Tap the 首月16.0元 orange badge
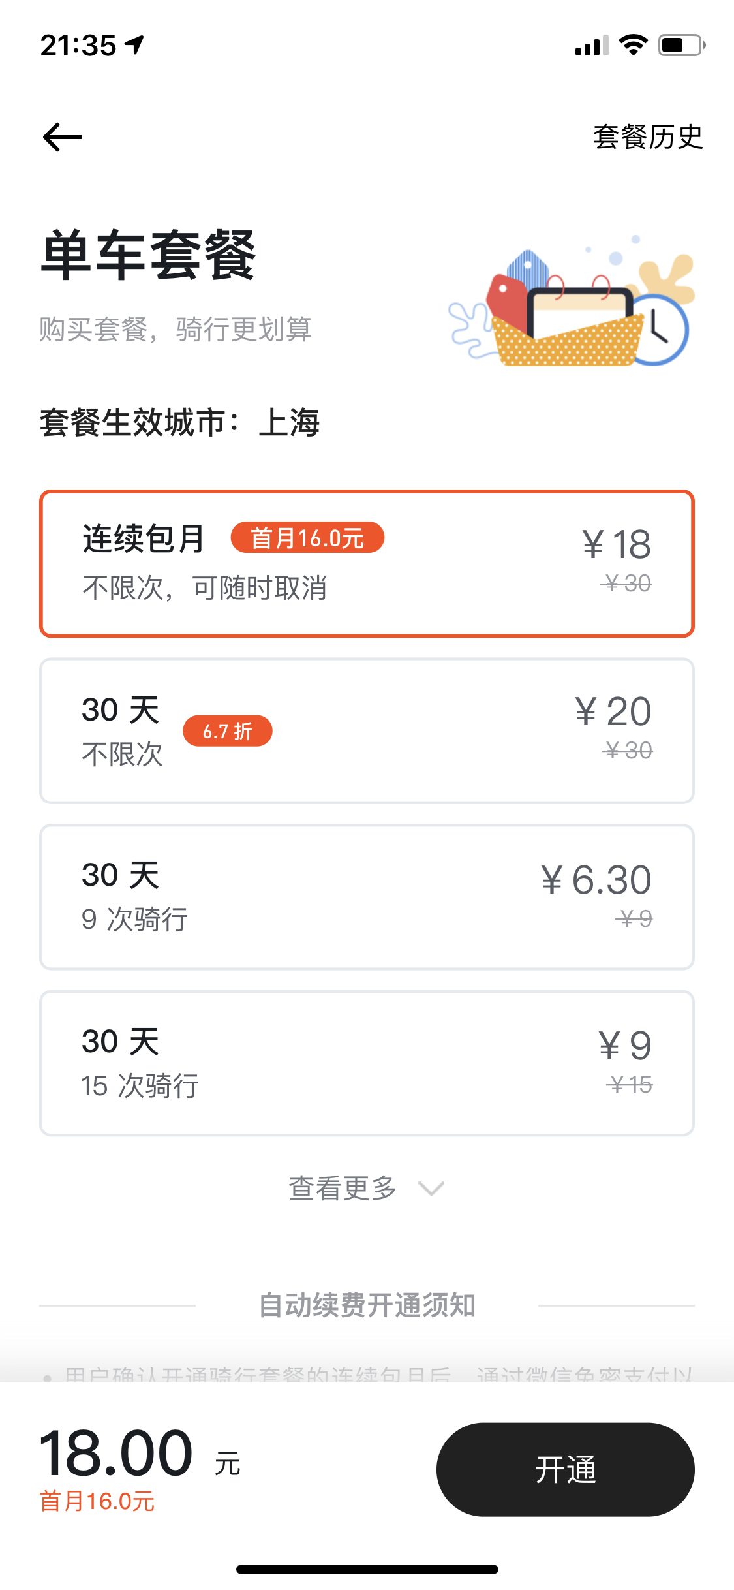Viewport: 734px width, 1590px height. [x=307, y=538]
